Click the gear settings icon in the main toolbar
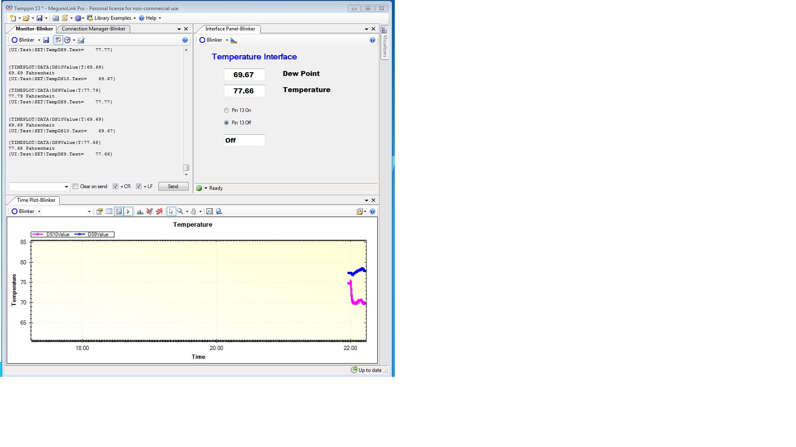This screenshot has width=796, height=447. pyautogui.click(x=78, y=18)
